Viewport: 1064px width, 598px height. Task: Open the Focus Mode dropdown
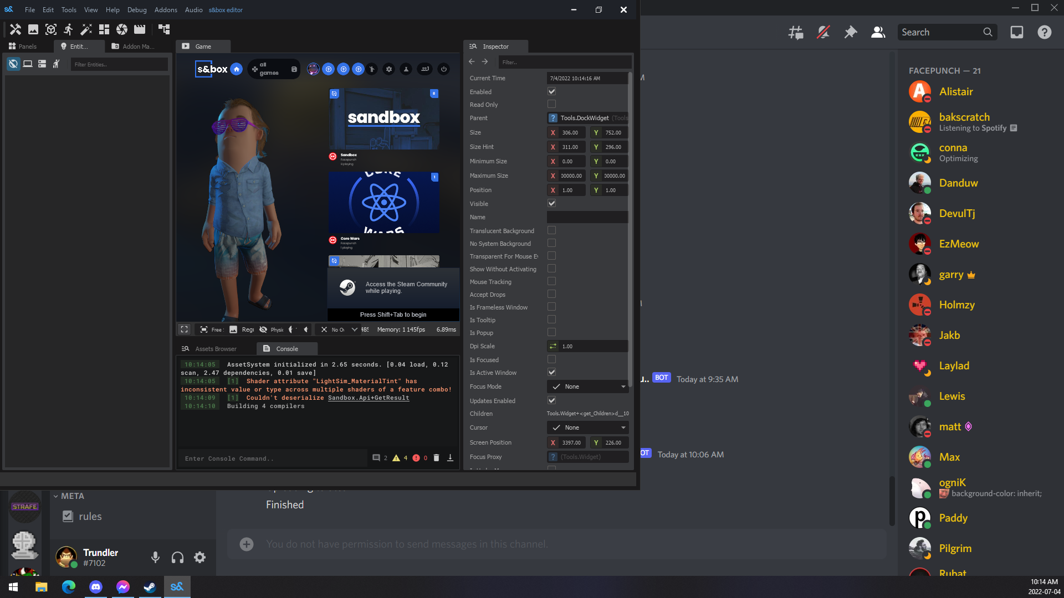coord(587,386)
